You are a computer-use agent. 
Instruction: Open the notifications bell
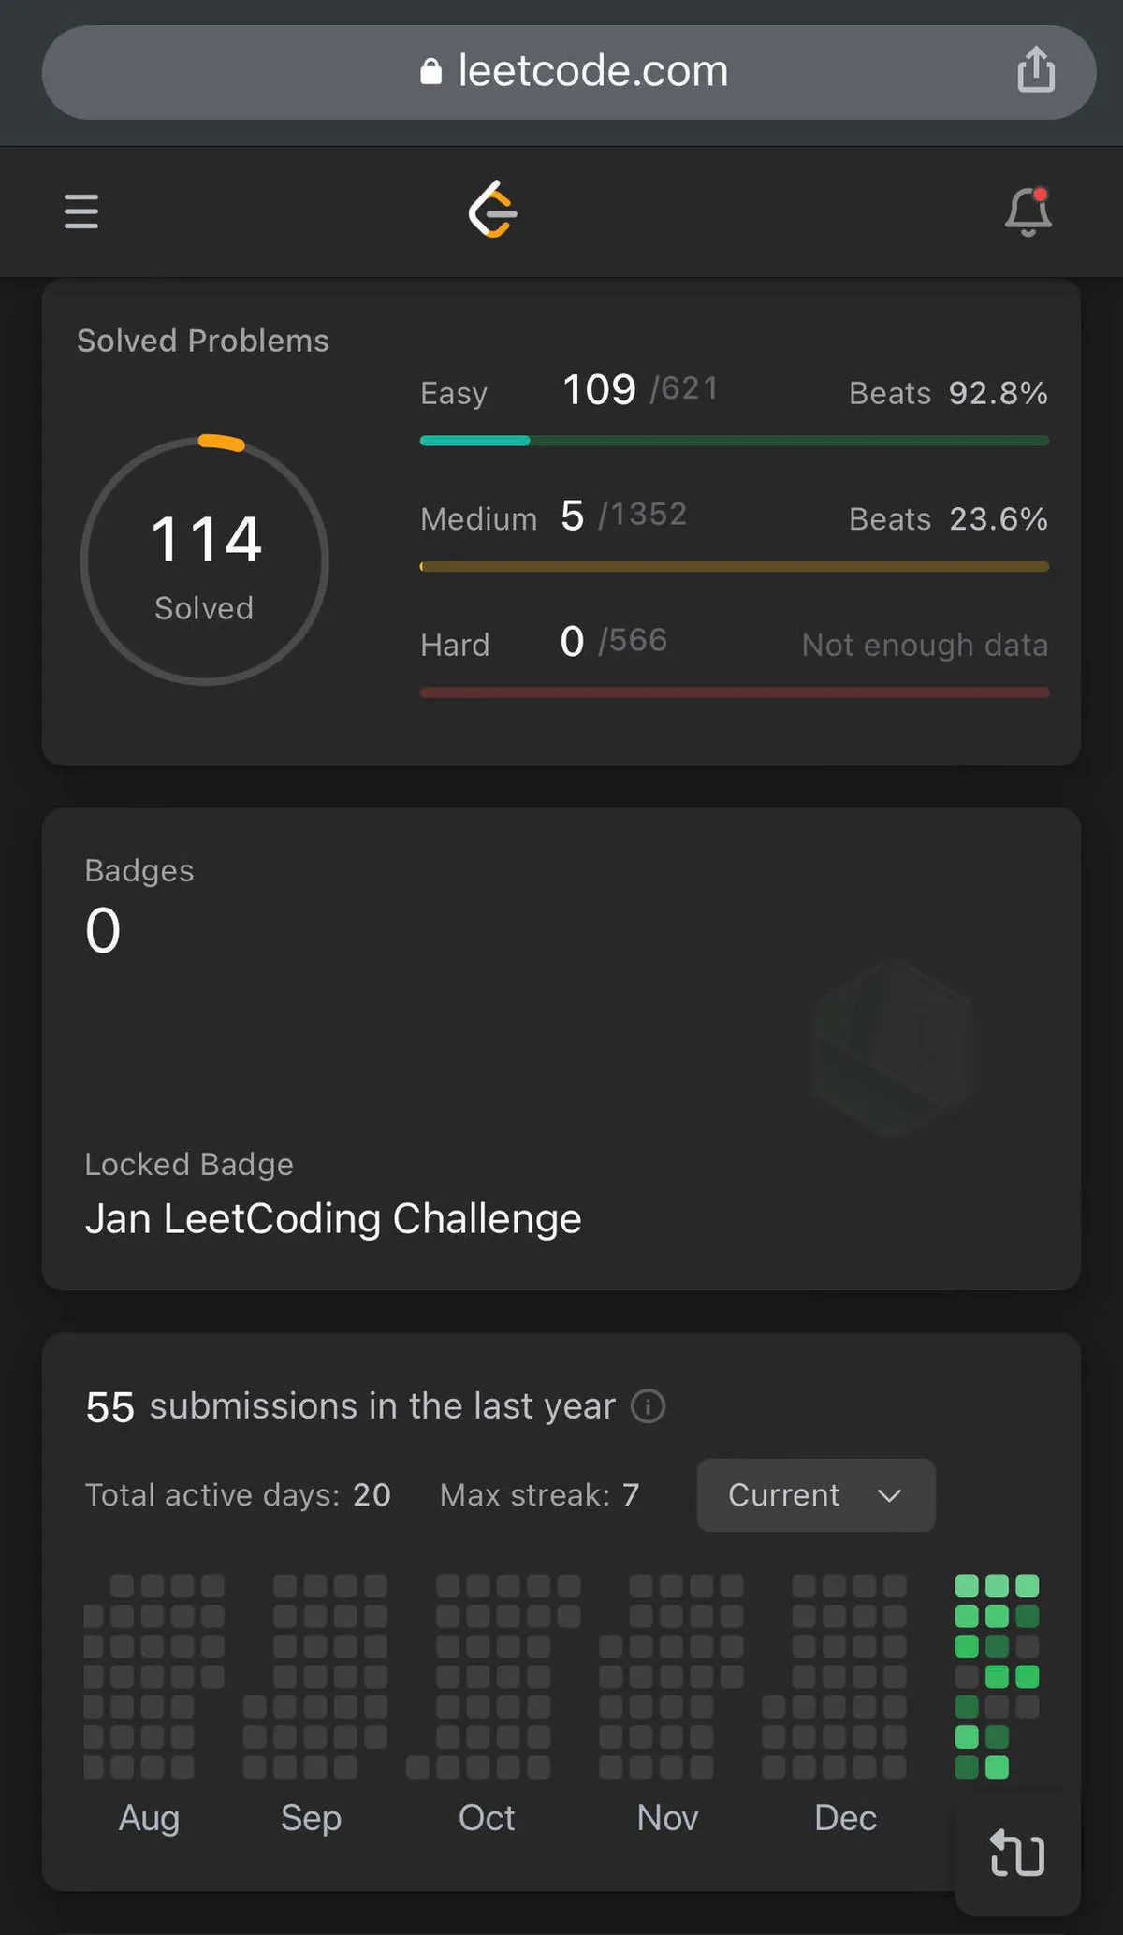coord(1028,211)
